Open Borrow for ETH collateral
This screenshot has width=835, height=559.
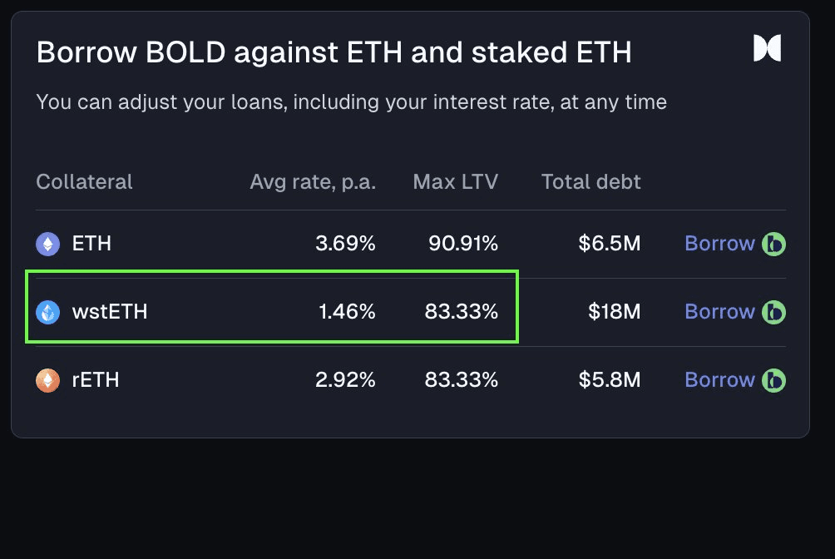pos(719,244)
